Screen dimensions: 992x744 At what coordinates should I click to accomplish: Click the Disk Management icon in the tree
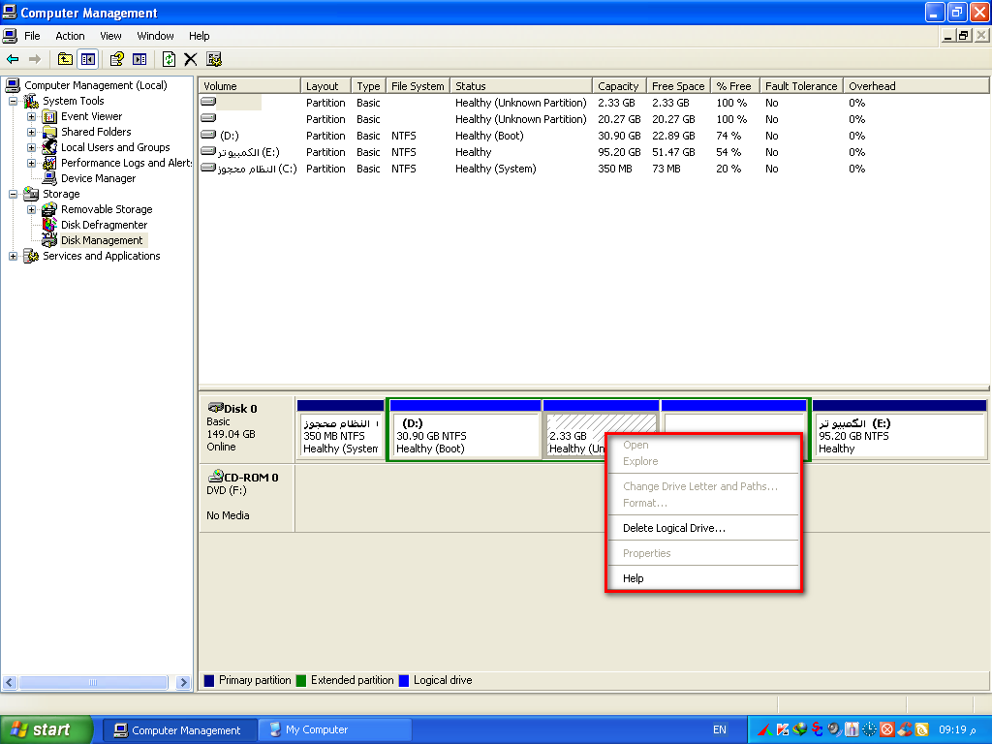(x=49, y=240)
